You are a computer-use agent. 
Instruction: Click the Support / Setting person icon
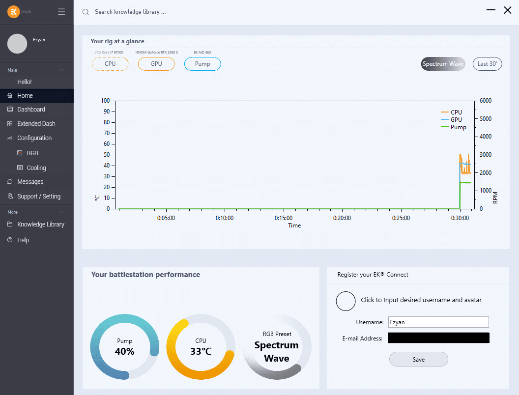[10, 196]
